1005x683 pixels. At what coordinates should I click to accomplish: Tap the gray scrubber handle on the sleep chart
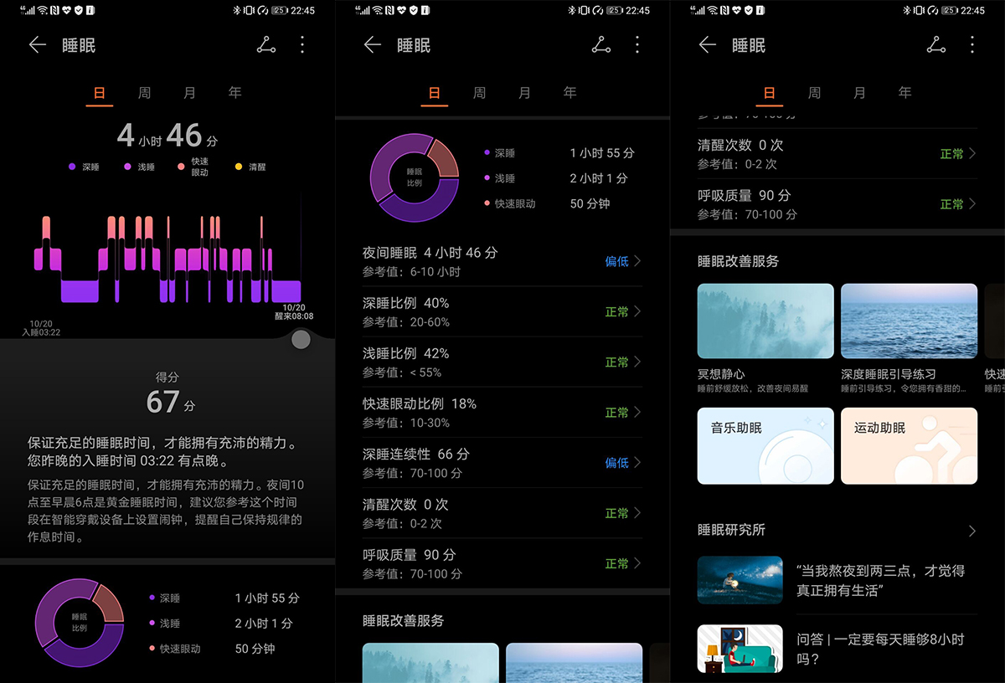[300, 339]
